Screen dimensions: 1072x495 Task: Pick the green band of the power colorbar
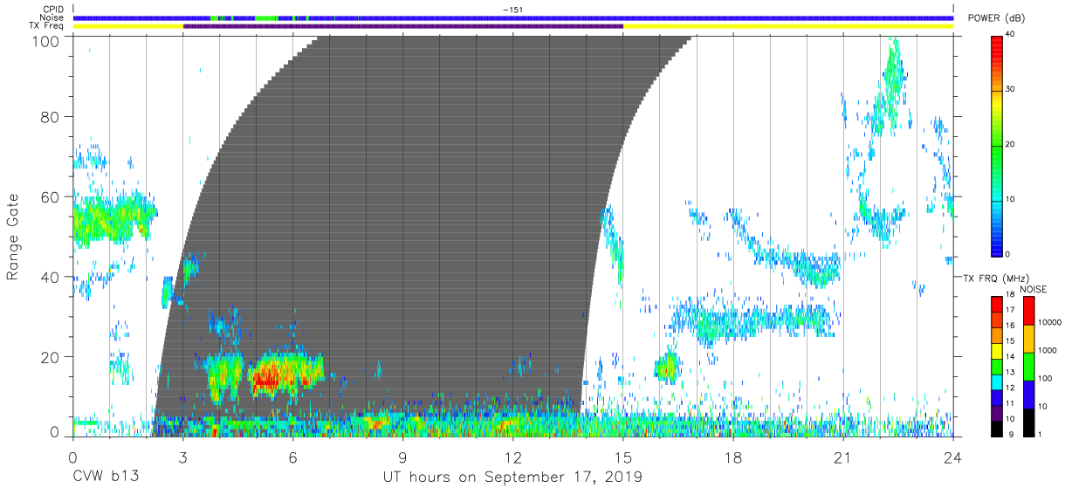997,148
